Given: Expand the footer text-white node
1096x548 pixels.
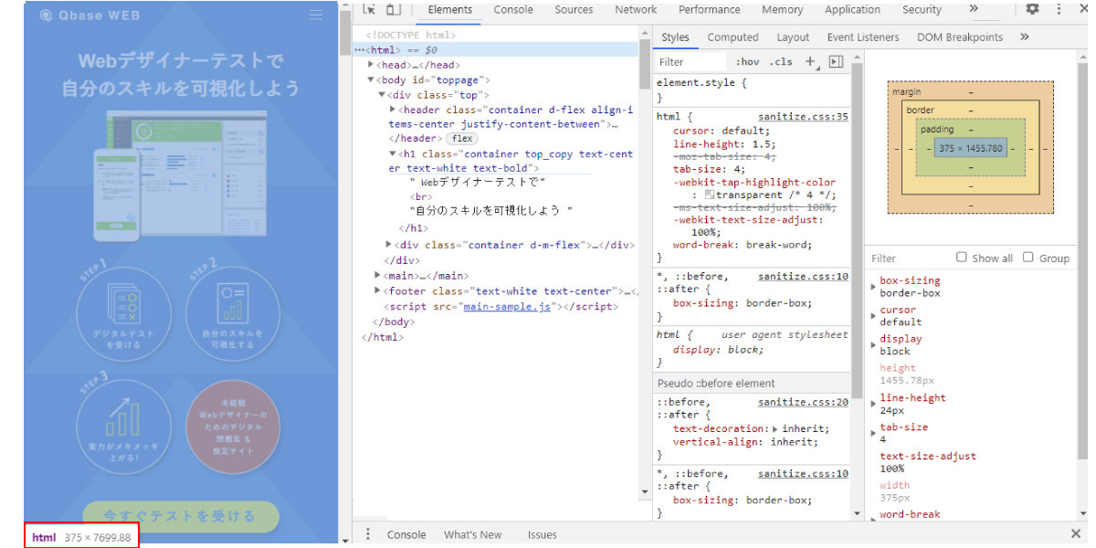Looking at the screenshot, I should tap(378, 290).
